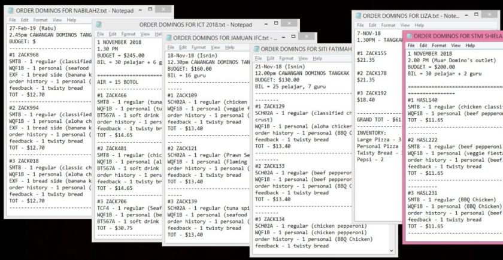Screen dimensions: 503x260
Task: Click scroll down arrow in SITI FATIMAH window
Action: click(392, 250)
